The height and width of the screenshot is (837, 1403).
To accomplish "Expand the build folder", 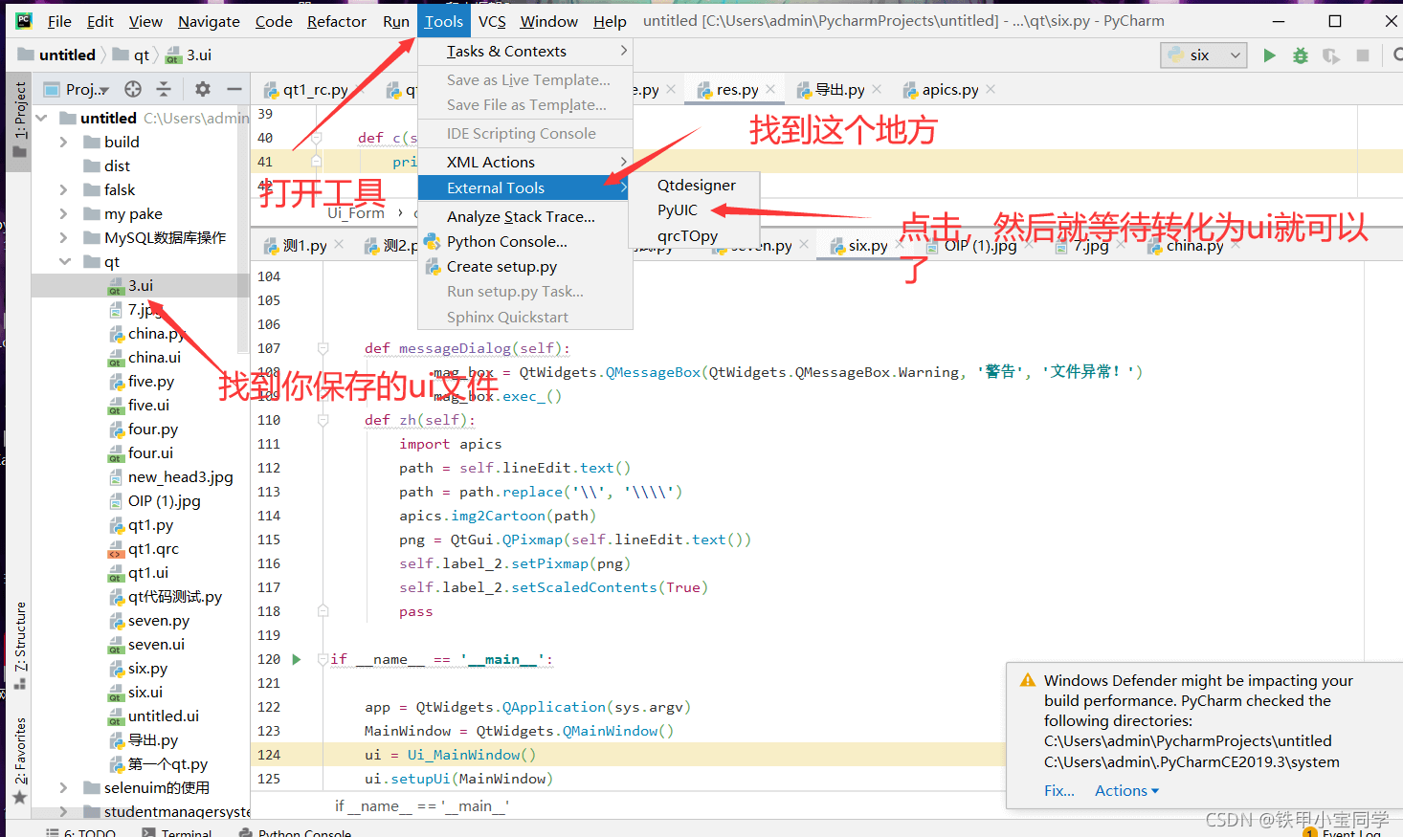I will [64, 142].
